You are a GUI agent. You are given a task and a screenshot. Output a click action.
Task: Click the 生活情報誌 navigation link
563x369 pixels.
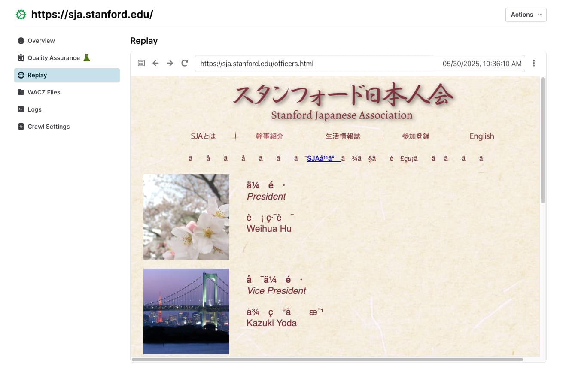click(343, 136)
